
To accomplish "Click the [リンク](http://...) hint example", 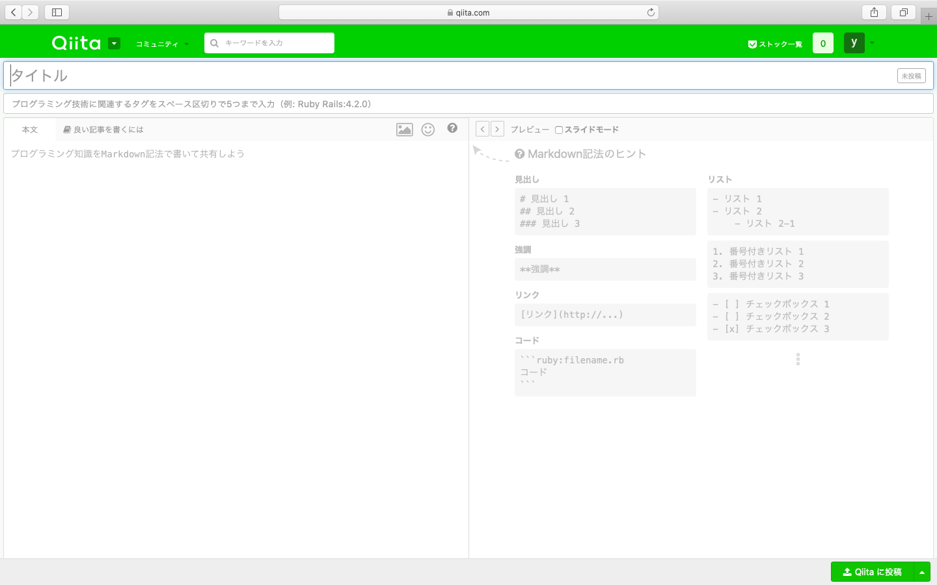I will click(605, 315).
